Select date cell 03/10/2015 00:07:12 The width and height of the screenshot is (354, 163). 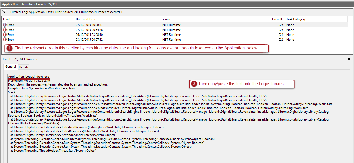(89, 40)
